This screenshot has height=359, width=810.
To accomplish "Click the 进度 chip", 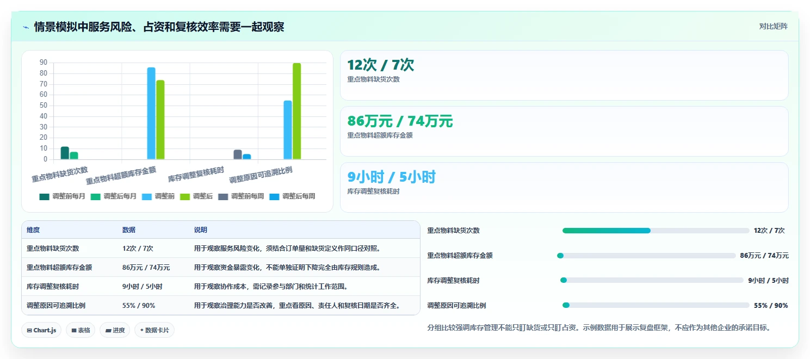I will 115,330.
